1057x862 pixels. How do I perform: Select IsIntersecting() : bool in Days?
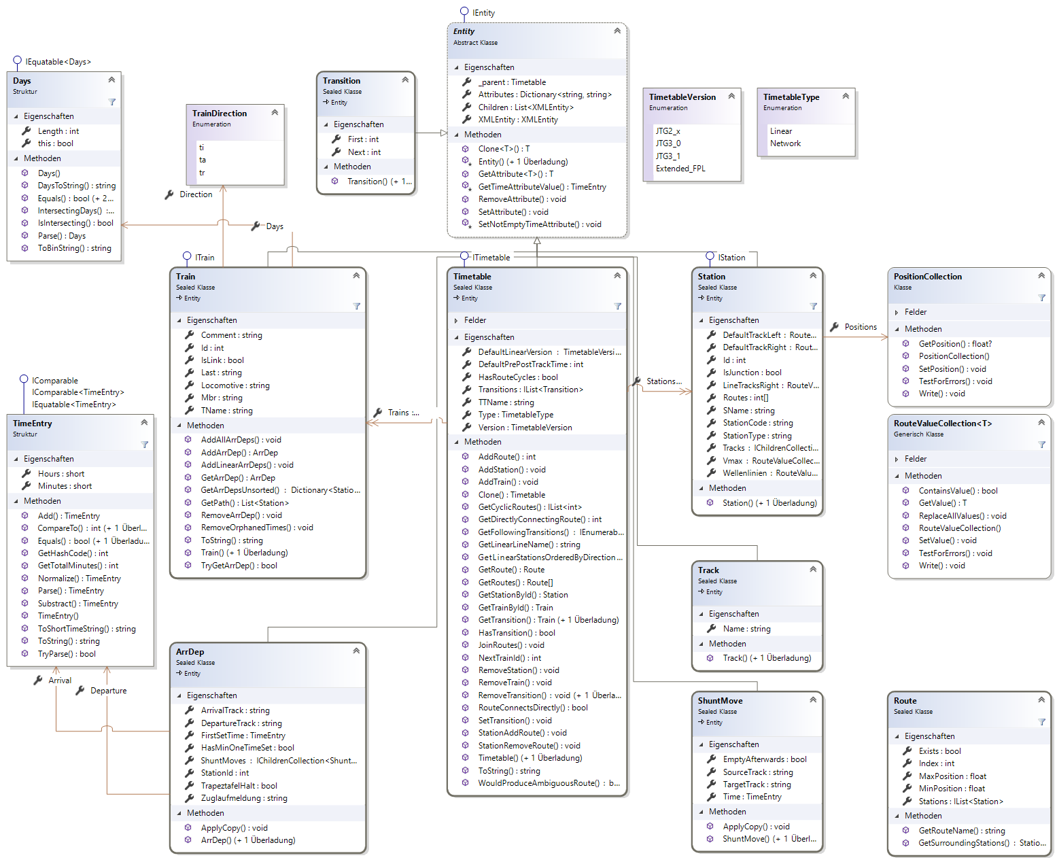(75, 223)
